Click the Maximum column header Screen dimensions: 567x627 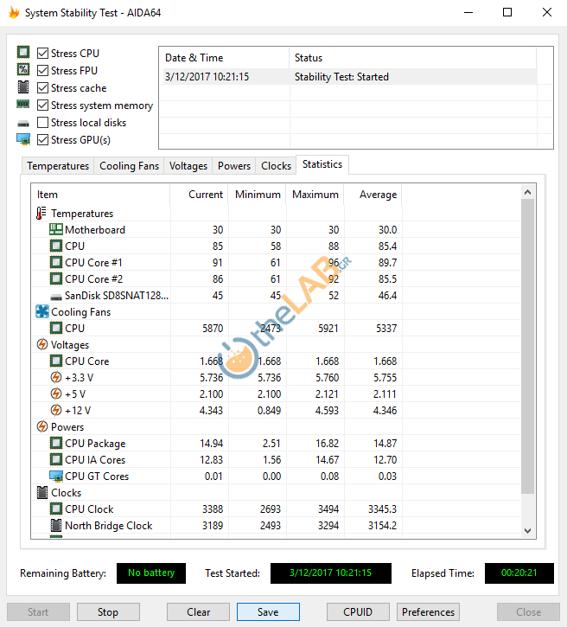tap(315, 195)
